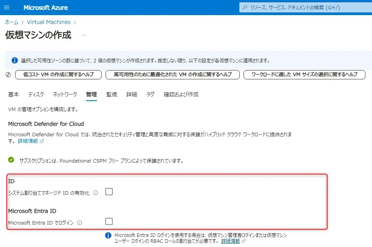Click the search magnifier icon in header
This screenshot has height=247, width=372.
[245, 7]
